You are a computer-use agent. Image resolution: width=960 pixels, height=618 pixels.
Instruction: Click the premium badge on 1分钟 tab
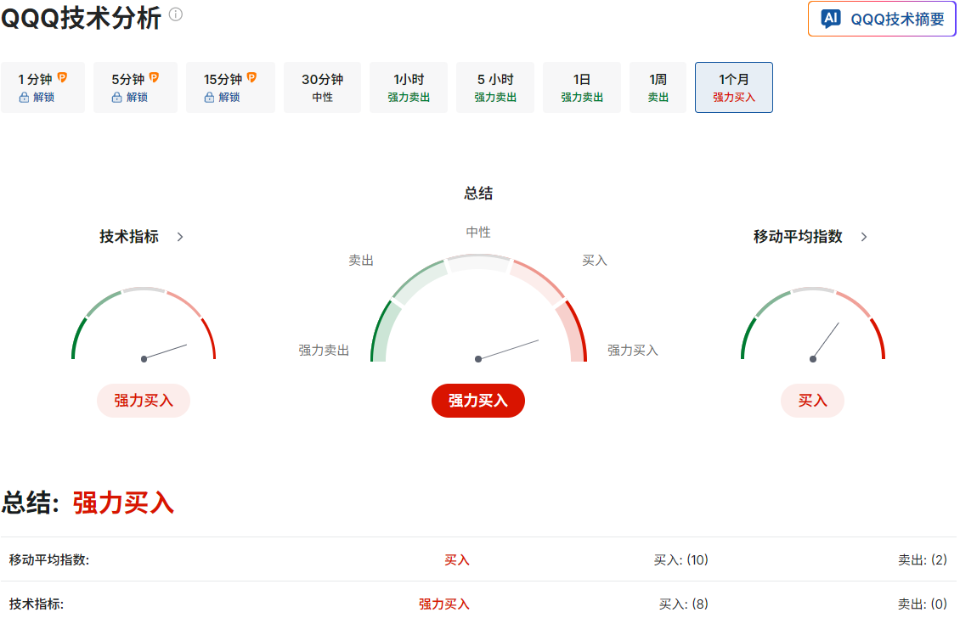(63, 76)
